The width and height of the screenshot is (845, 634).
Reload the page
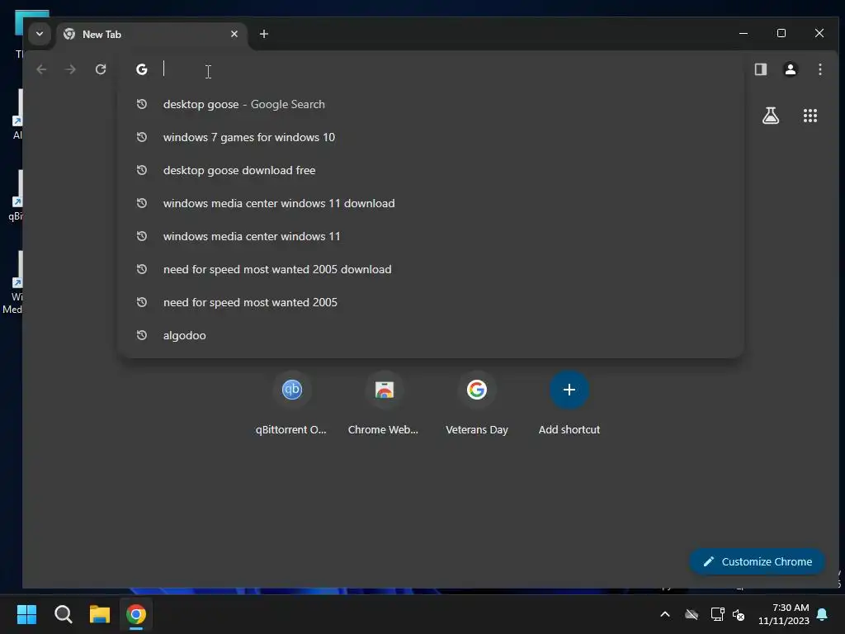point(101,69)
